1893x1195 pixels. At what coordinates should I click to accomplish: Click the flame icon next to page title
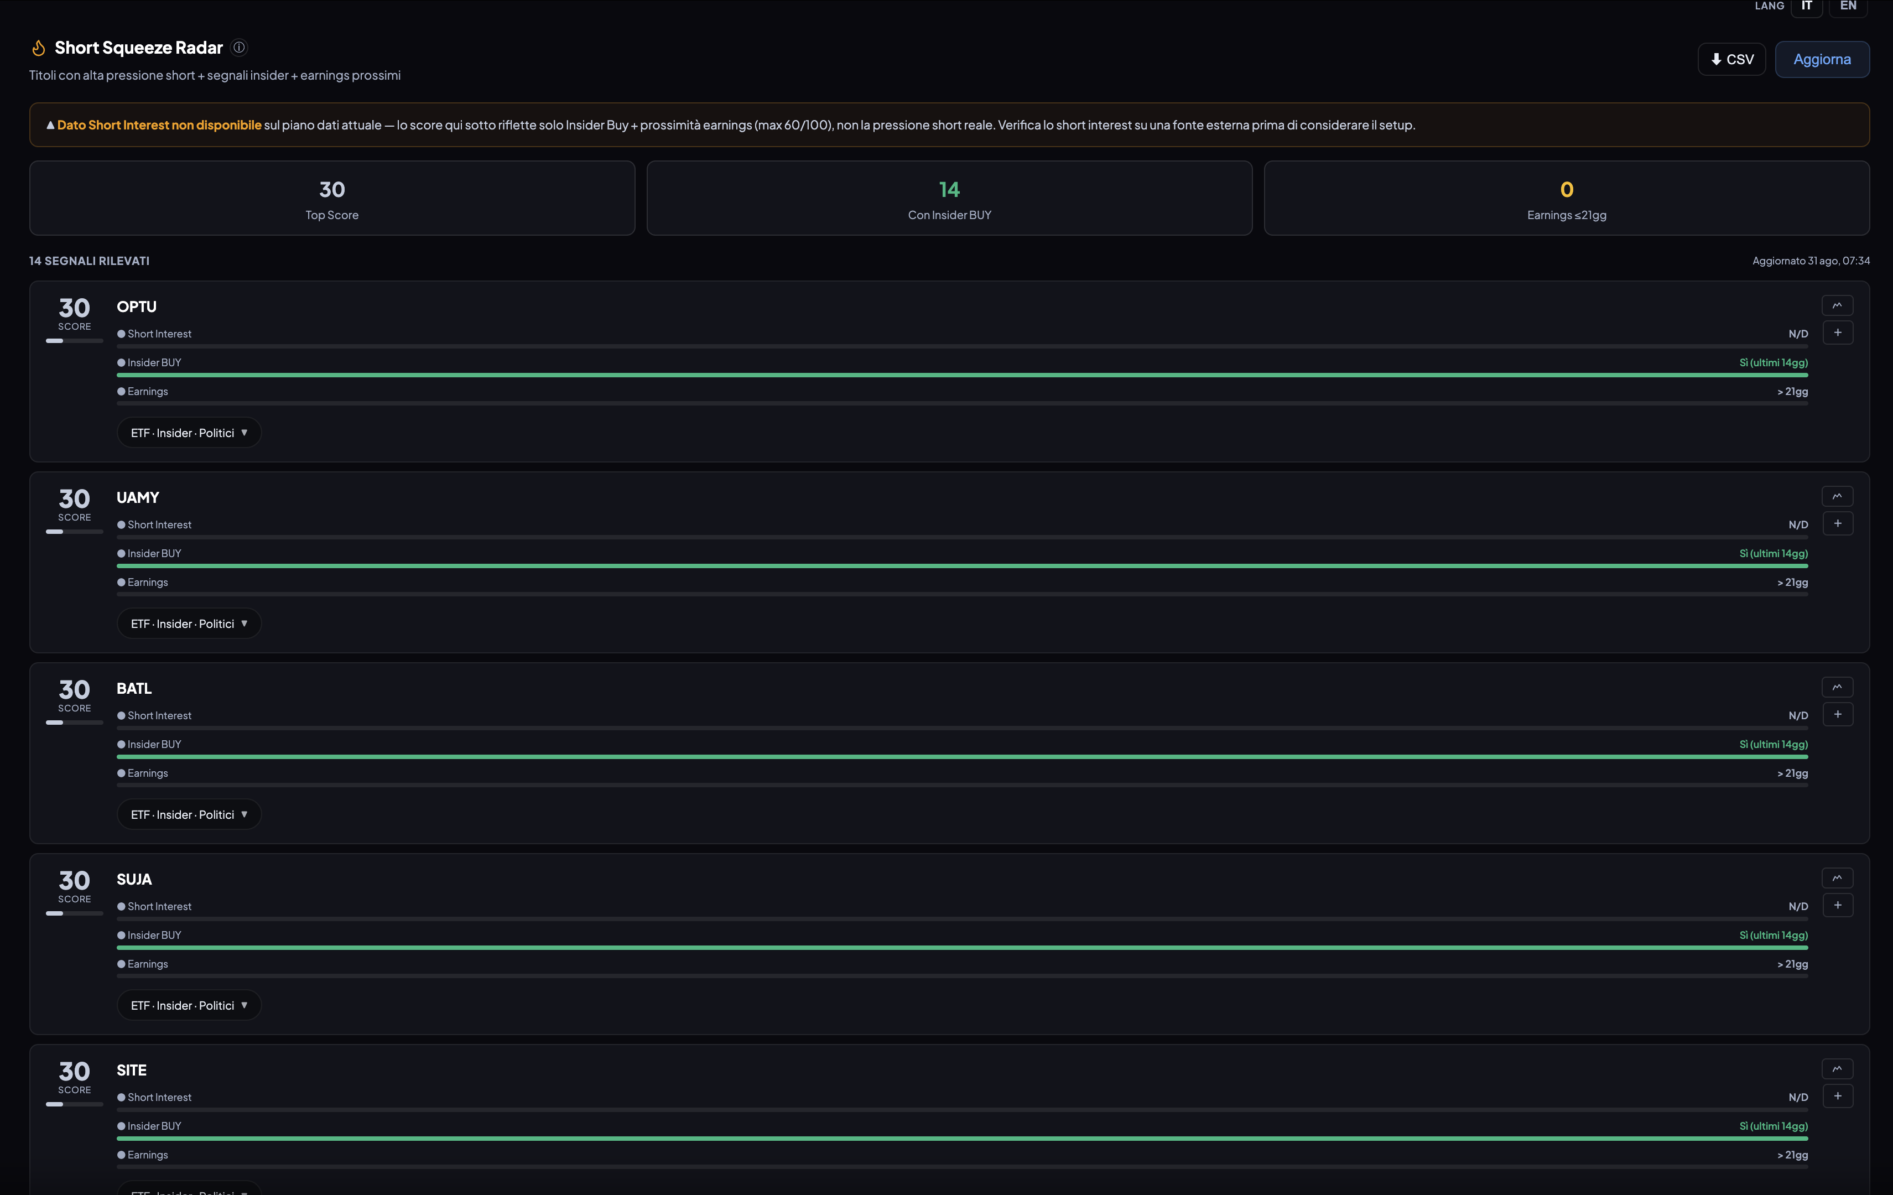[x=38, y=48]
